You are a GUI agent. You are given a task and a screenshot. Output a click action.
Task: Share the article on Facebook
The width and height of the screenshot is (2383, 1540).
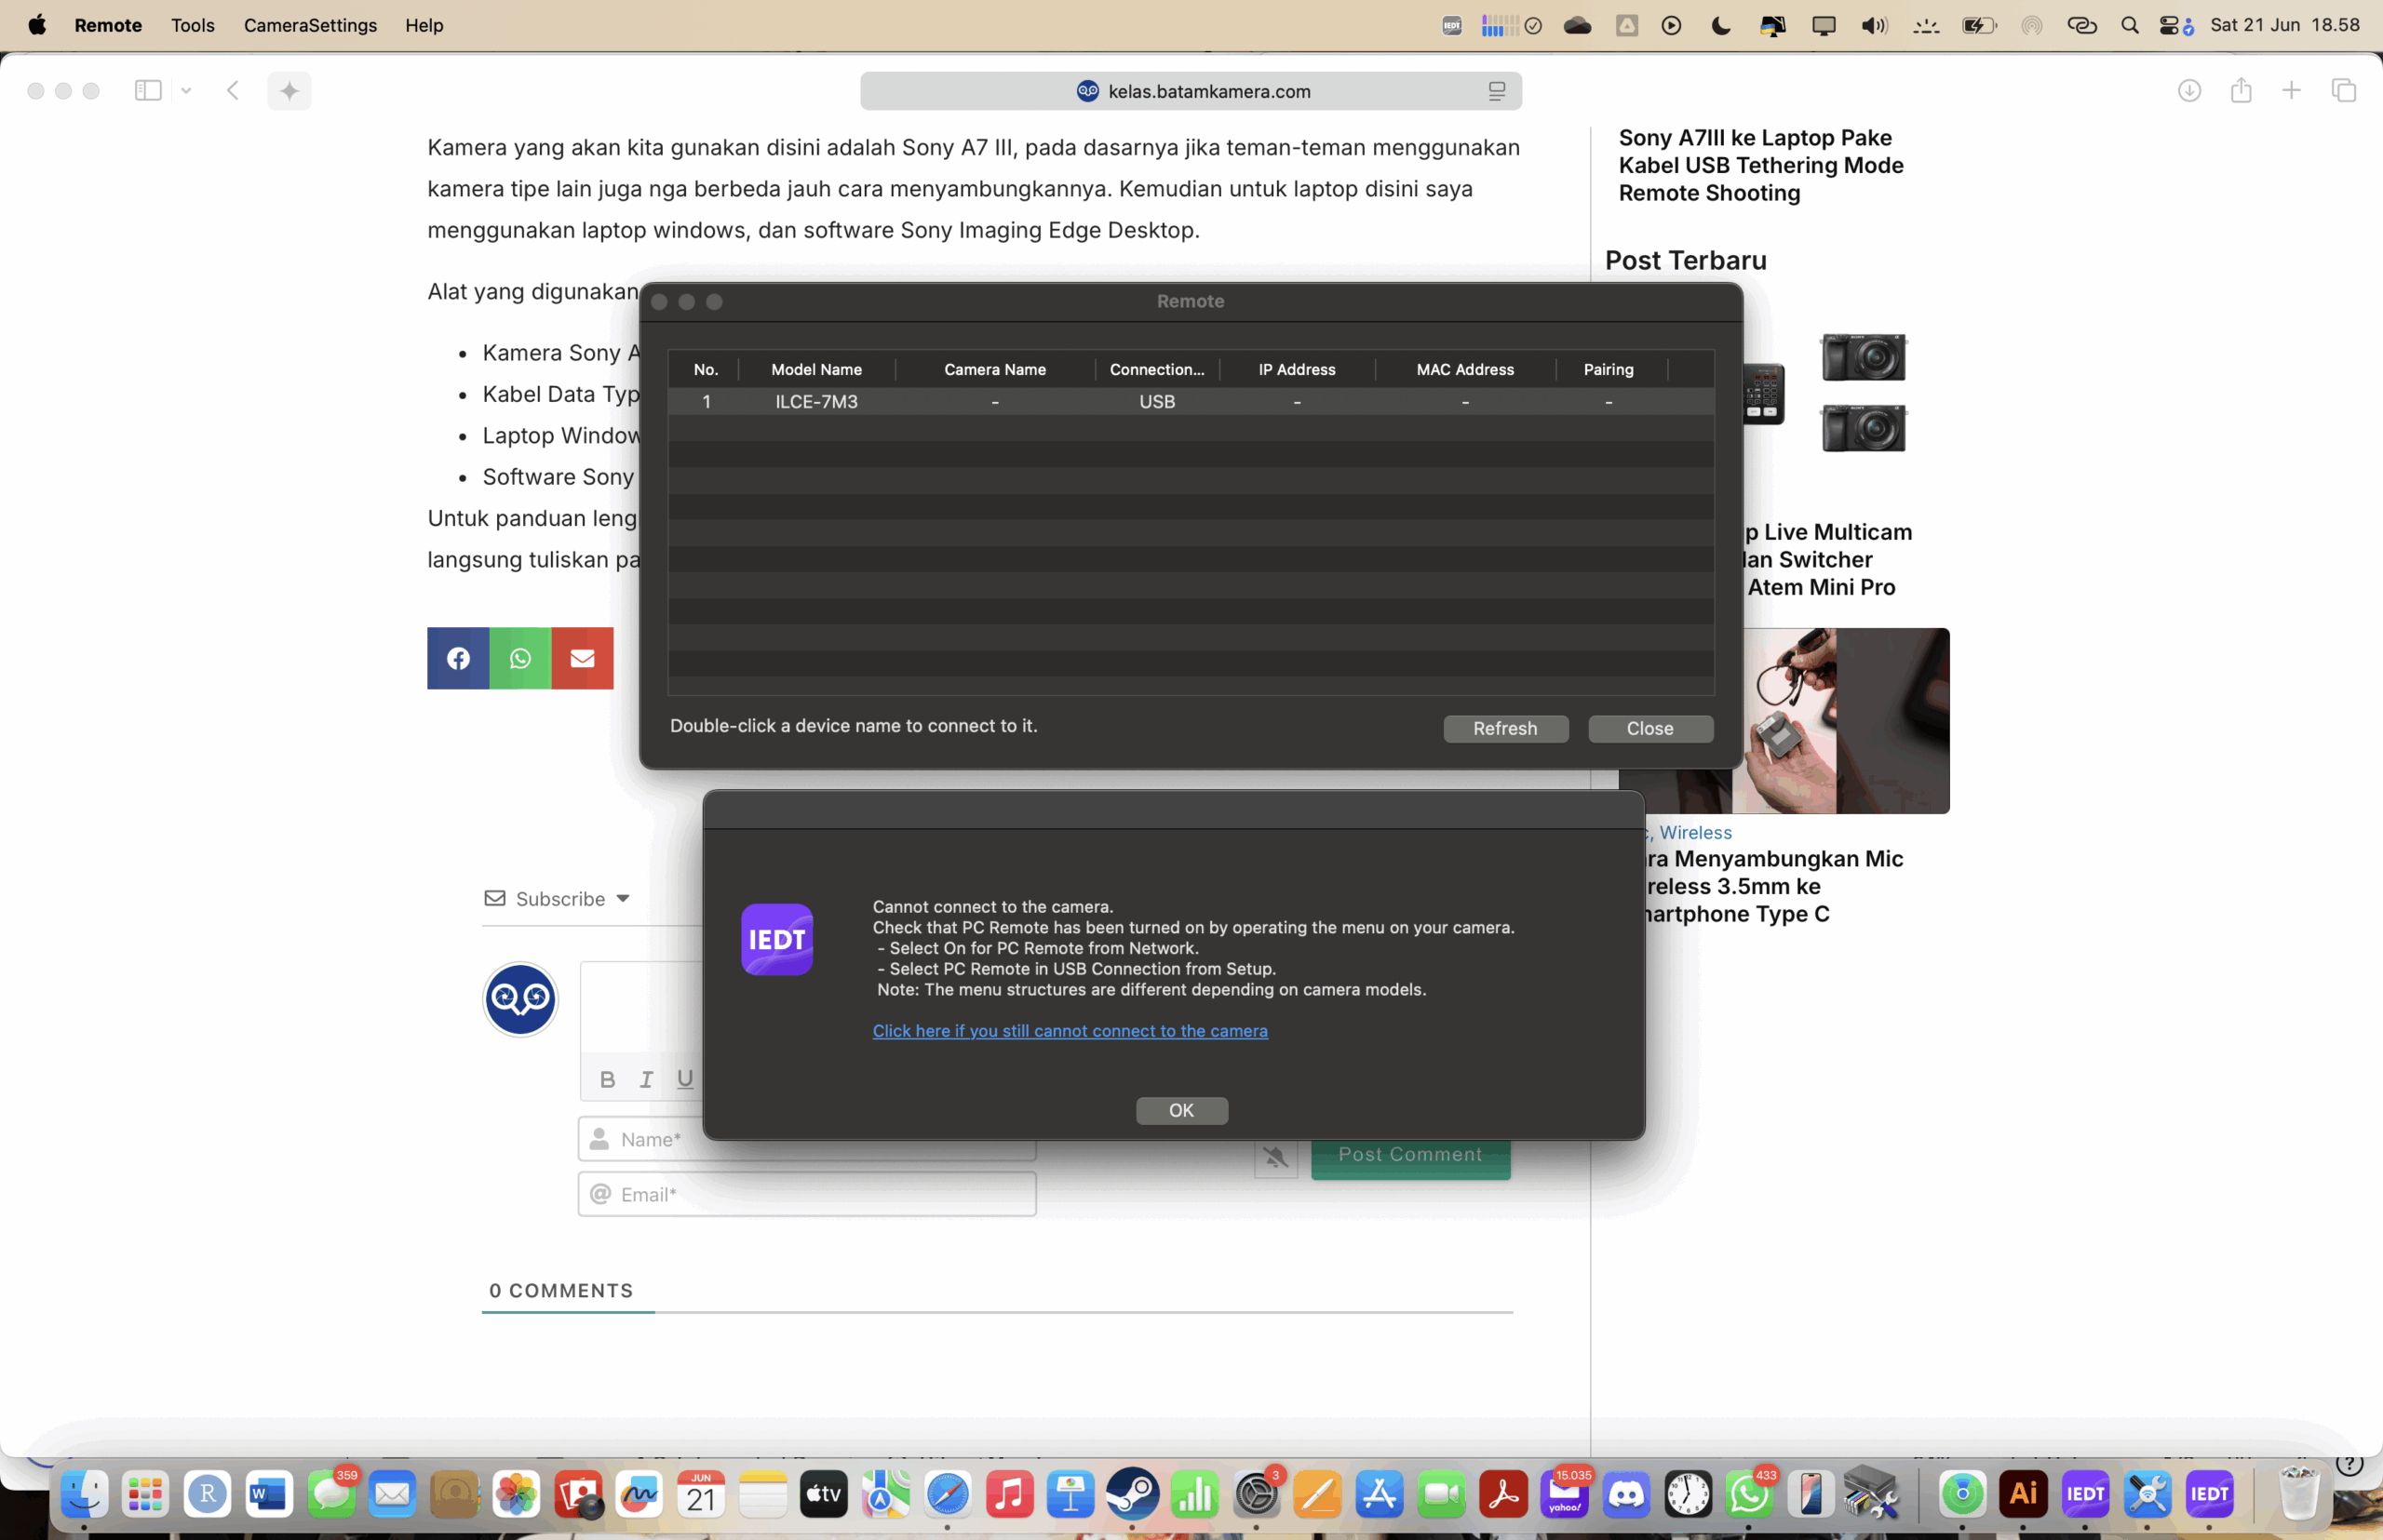pyautogui.click(x=458, y=658)
